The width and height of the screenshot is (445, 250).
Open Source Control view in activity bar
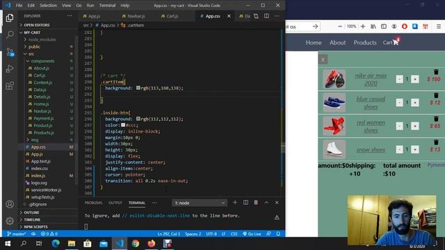[x=10, y=52]
